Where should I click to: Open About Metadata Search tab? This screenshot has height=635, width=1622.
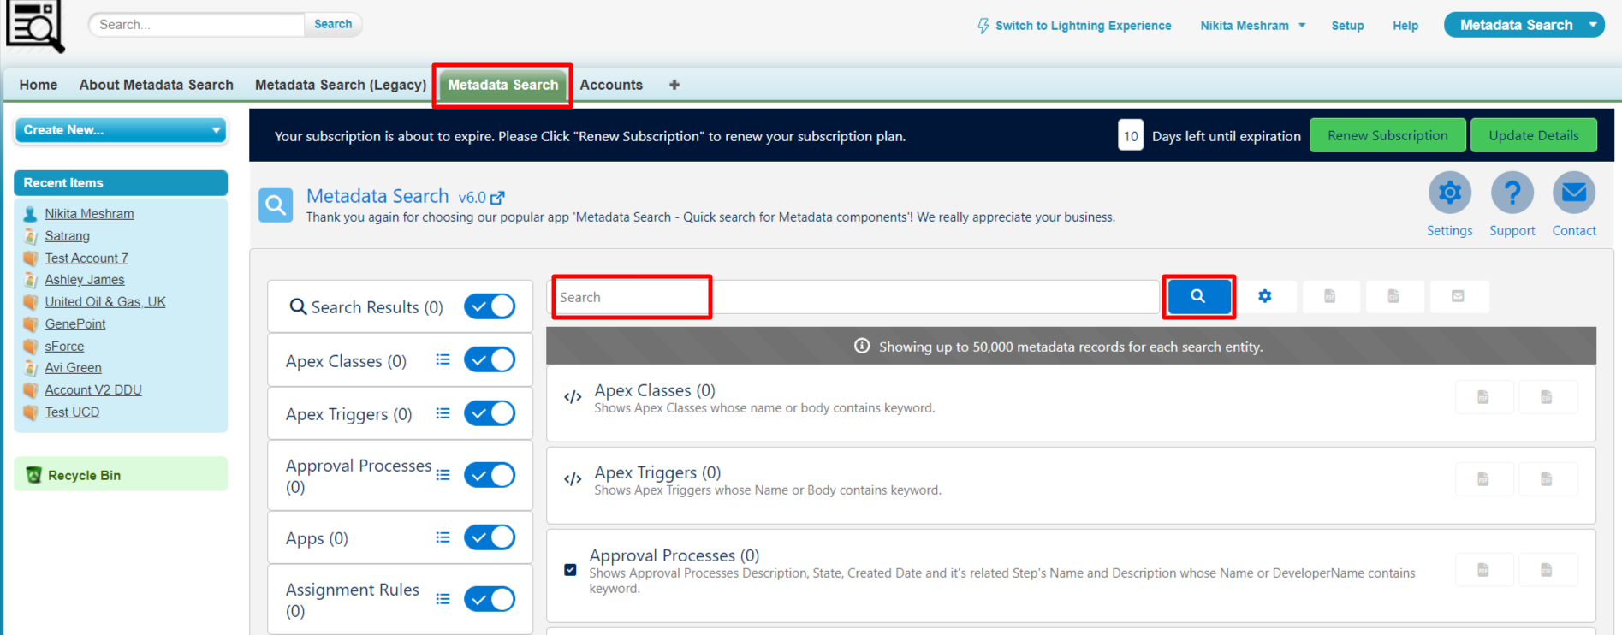point(157,85)
